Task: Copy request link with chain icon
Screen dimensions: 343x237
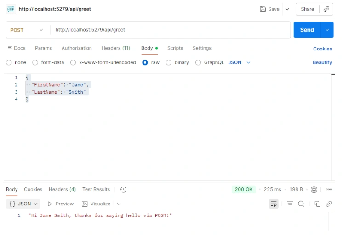Action: coord(326,9)
